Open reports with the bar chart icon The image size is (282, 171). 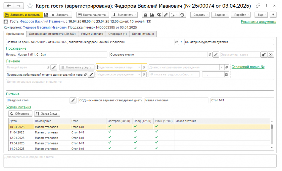tap(152, 15)
